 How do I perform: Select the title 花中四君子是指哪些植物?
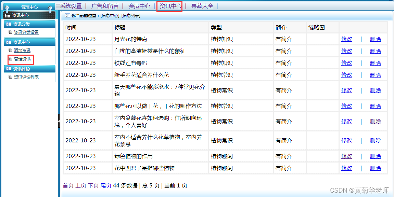click(144, 168)
